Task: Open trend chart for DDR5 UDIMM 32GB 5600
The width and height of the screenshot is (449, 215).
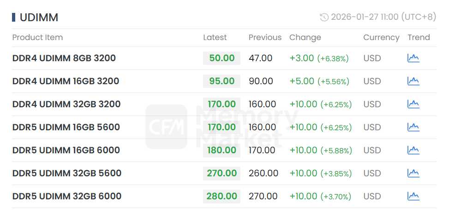Action: click(x=413, y=173)
